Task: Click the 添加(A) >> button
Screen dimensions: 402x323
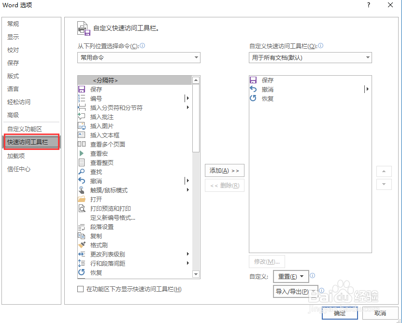Action: 225,171
